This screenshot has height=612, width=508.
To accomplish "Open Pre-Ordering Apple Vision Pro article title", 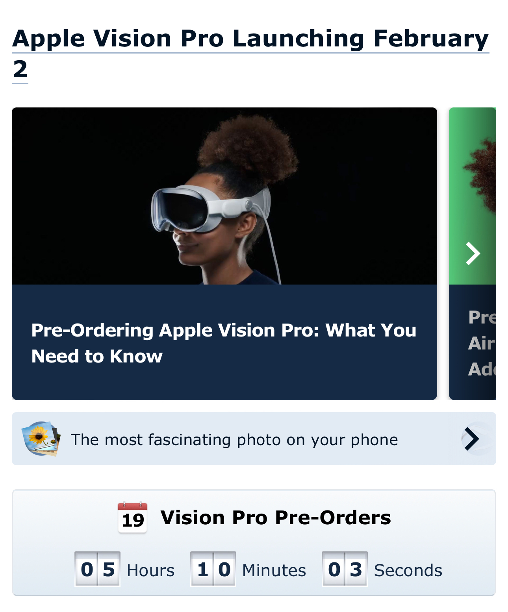I will coord(224,343).
